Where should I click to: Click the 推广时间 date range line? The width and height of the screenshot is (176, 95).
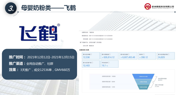pyautogui.click(x=41, y=57)
